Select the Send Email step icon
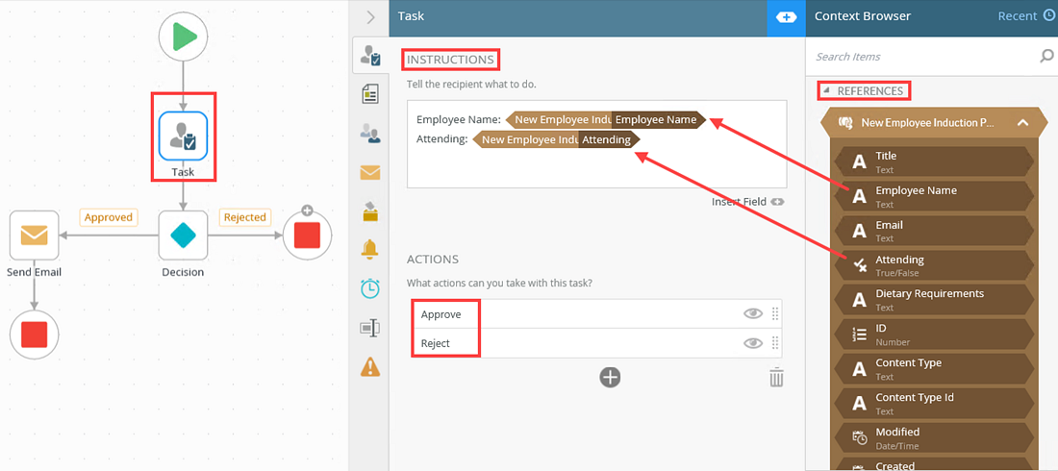 34,235
